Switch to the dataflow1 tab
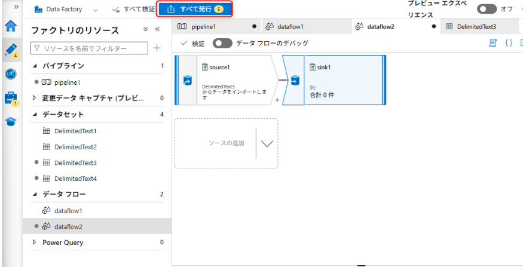The image size is (523, 267). 306,26
